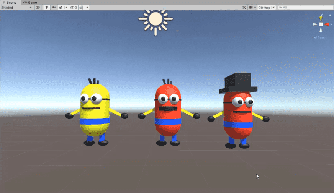The height and width of the screenshot is (193, 334).
Task: Click the orientation gizmo center cube
Action: pyautogui.click(x=321, y=24)
